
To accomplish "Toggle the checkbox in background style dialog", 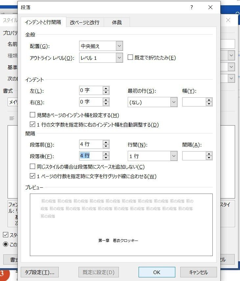I will pos(6,235).
